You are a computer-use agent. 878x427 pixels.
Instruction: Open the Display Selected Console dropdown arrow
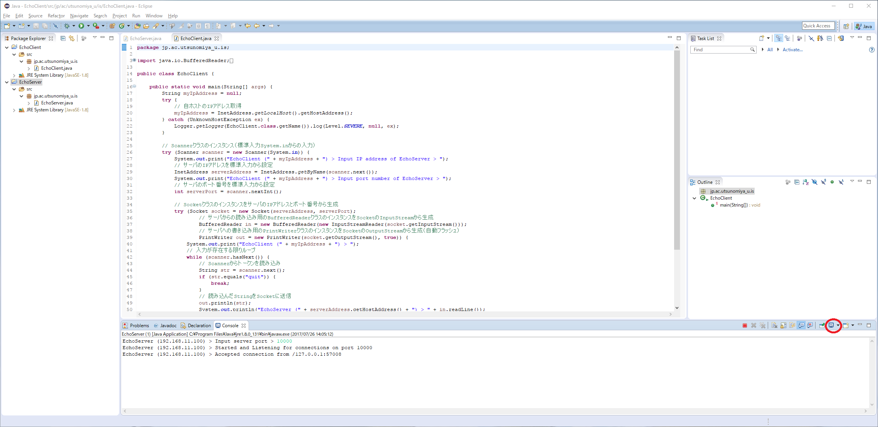pos(838,326)
